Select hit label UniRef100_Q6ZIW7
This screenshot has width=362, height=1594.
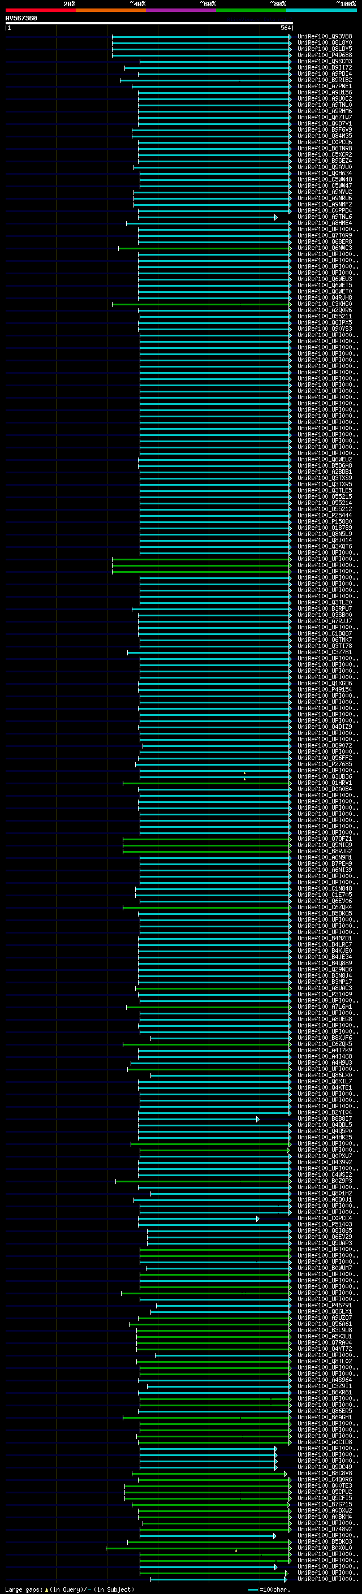pos(325,117)
